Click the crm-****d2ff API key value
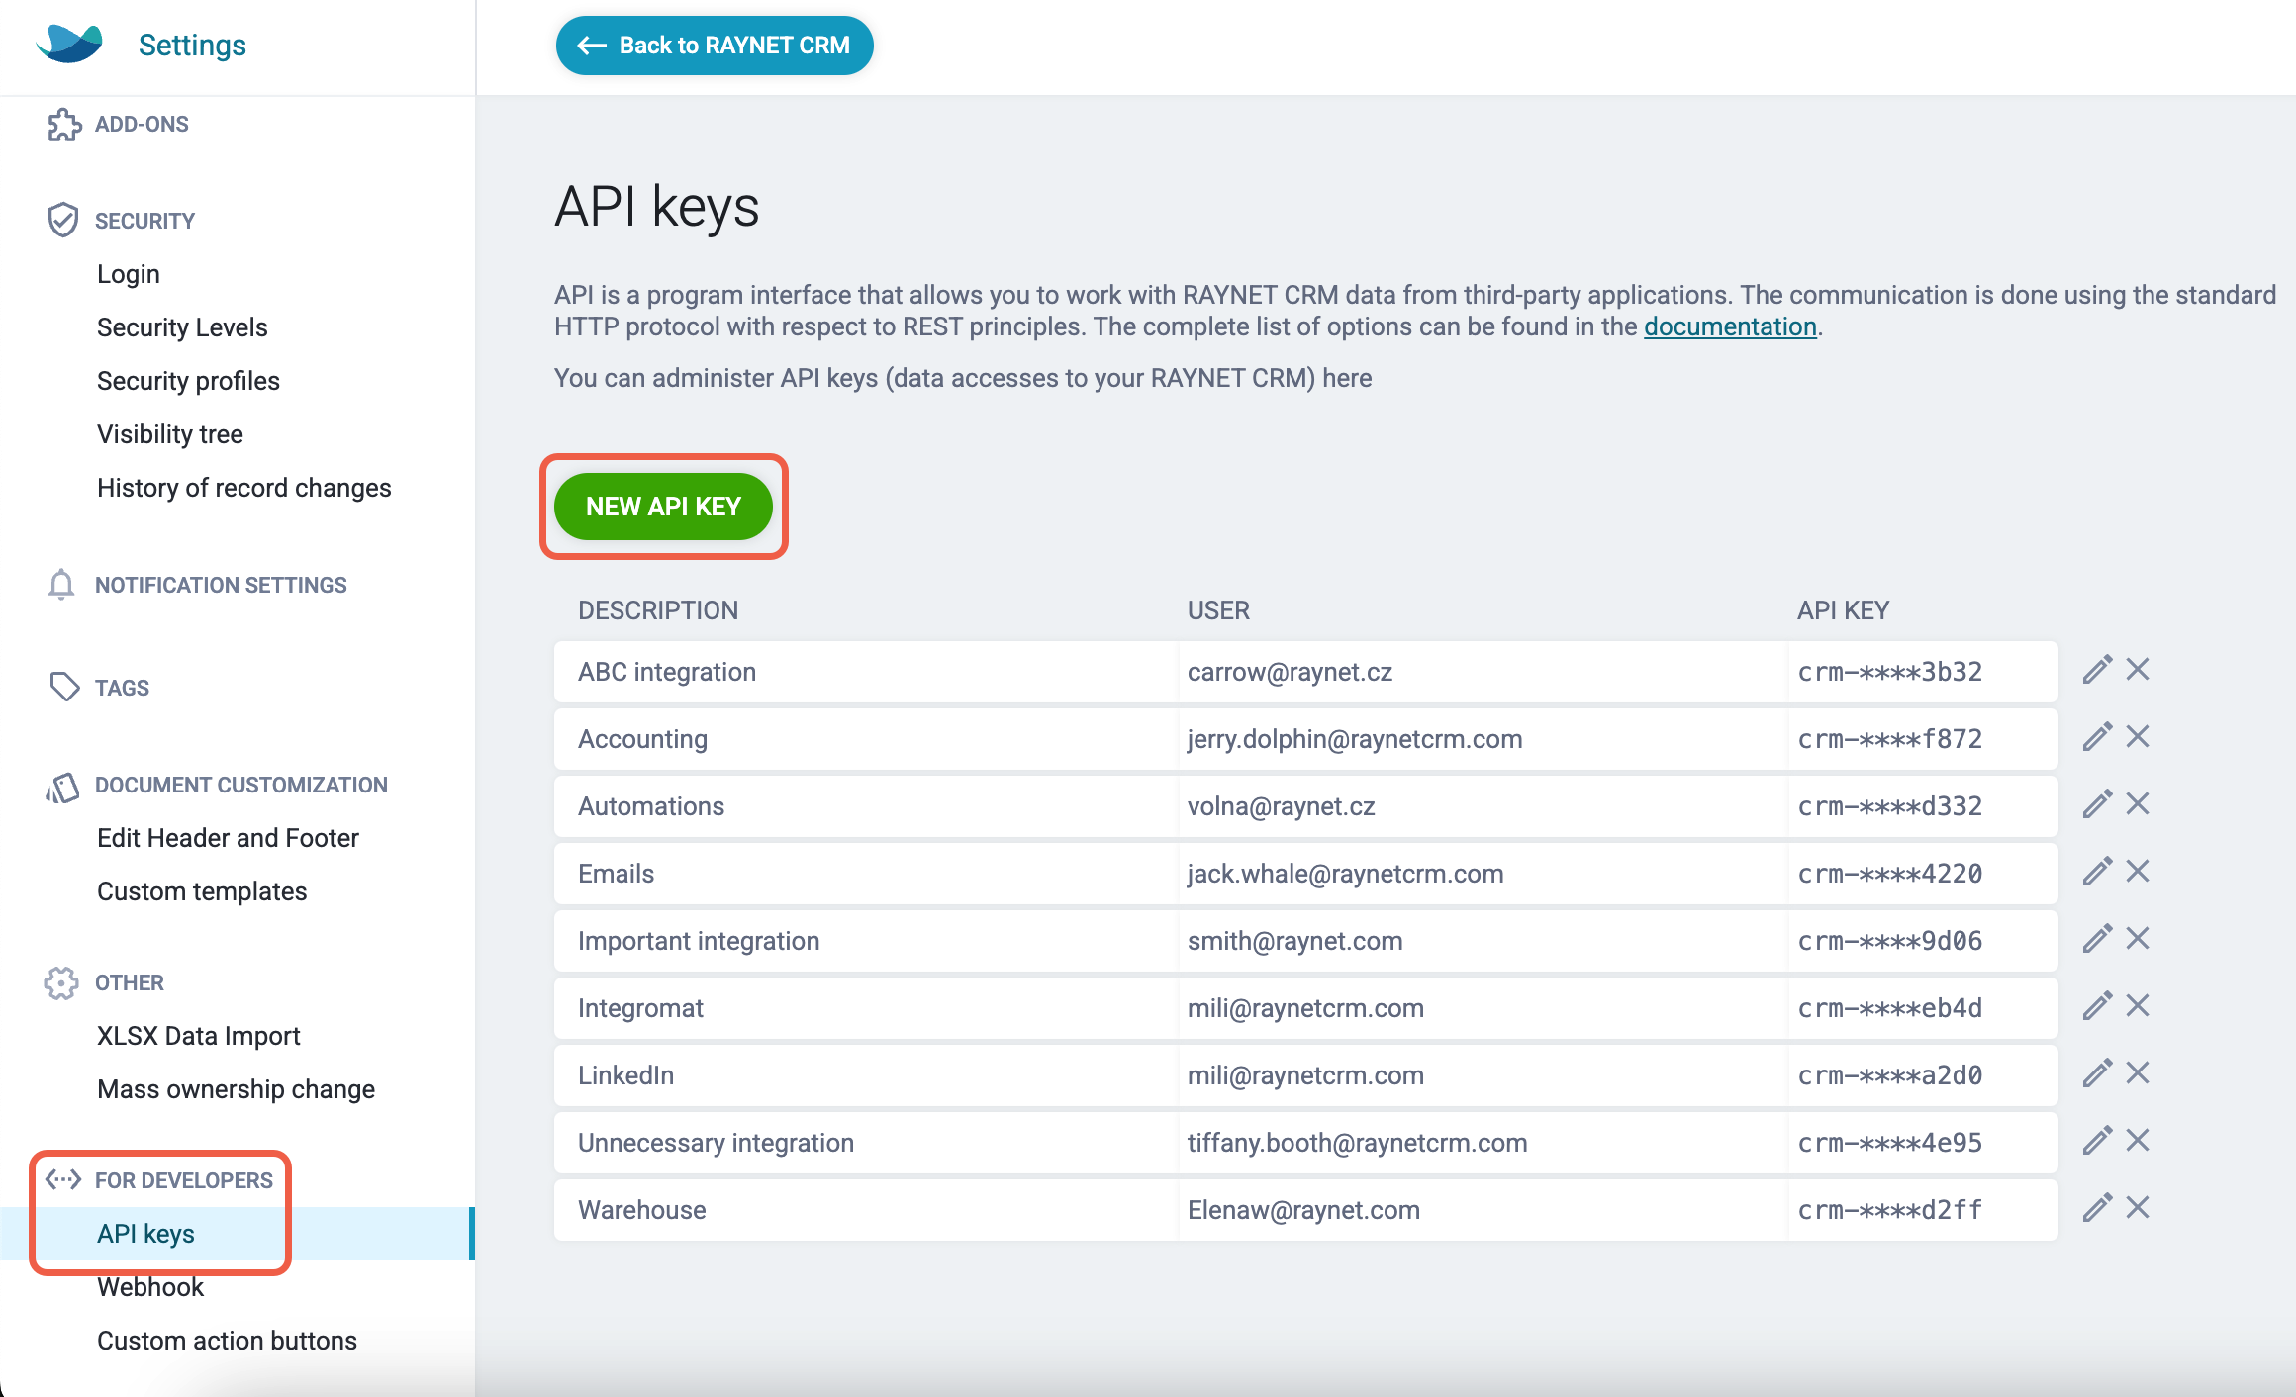 tap(1890, 1210)
